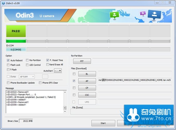Click the first '<ID:0/022> Removed!!' log line
This screenshot has height=130, width=176.
pyautogui.click(x=18, y=92)
